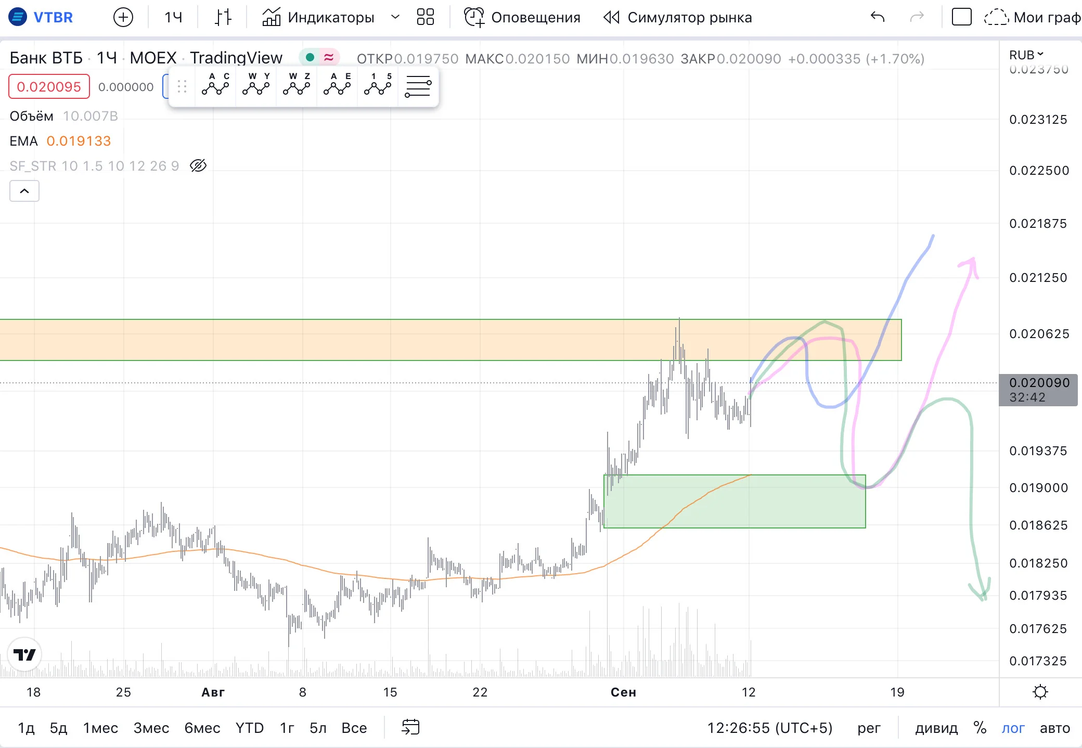Select WZ pattern drawing tool
1082x748 pixels.
[x=297, y=84]
